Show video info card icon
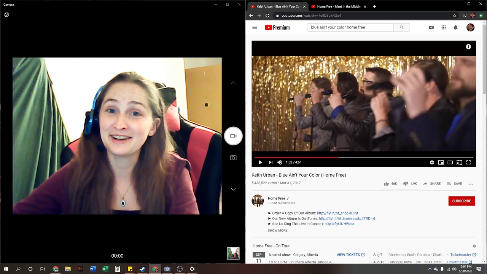Screen dimensions: 487x274 coord(468,47)
